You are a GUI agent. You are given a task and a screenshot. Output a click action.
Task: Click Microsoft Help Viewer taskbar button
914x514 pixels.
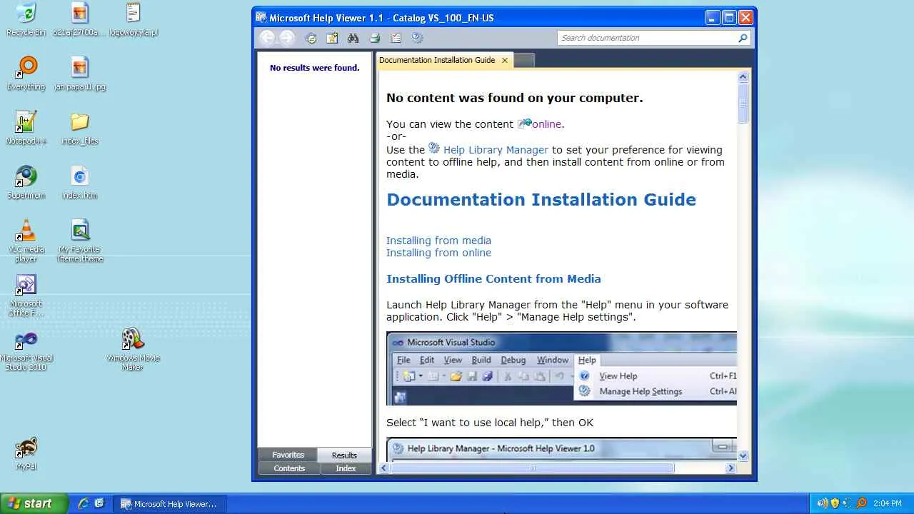click(x=169, y=504)
